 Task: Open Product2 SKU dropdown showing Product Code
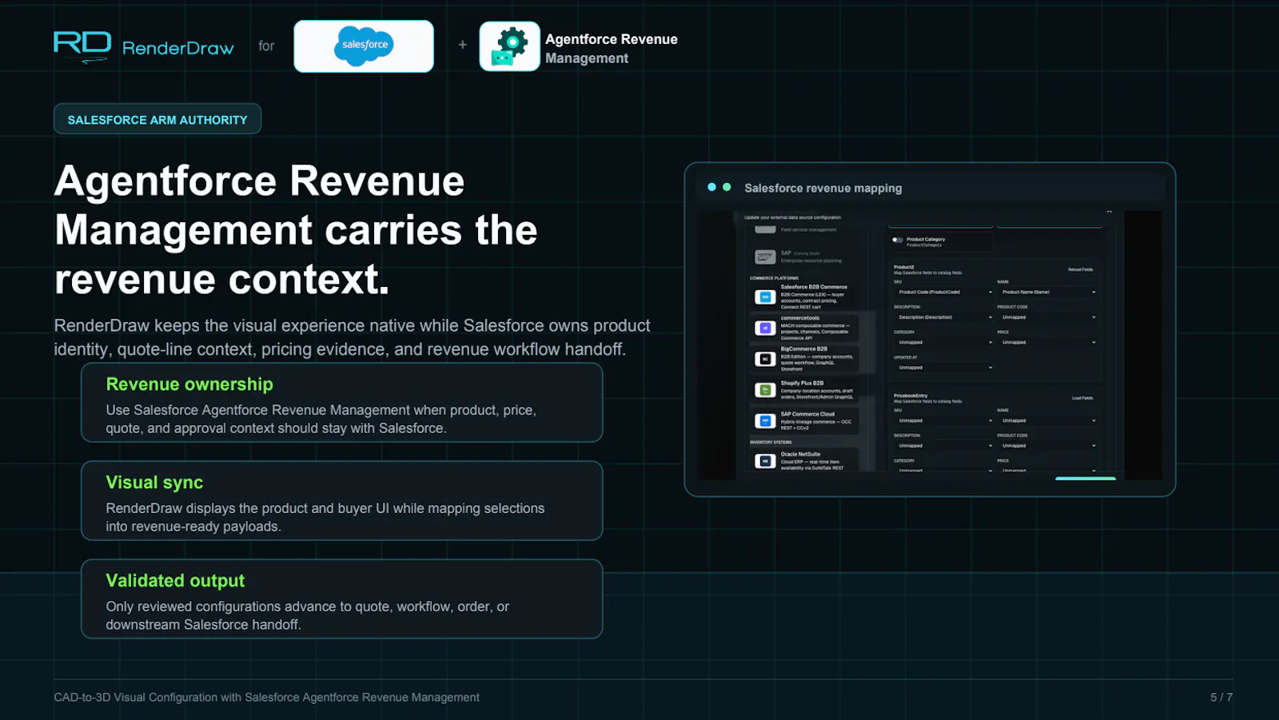coord(943,292)
